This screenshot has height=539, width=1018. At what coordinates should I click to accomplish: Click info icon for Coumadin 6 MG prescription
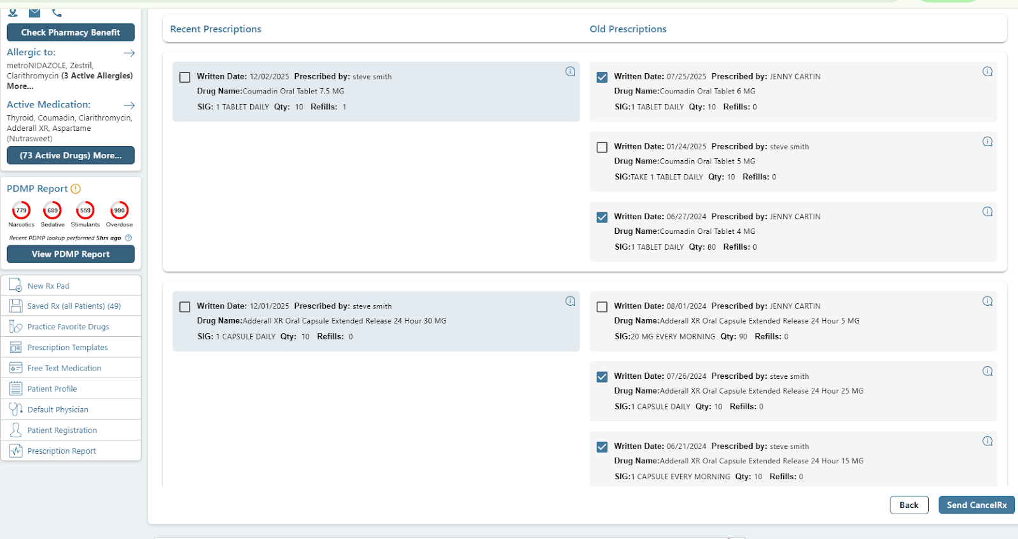click(x=987, y=72)
